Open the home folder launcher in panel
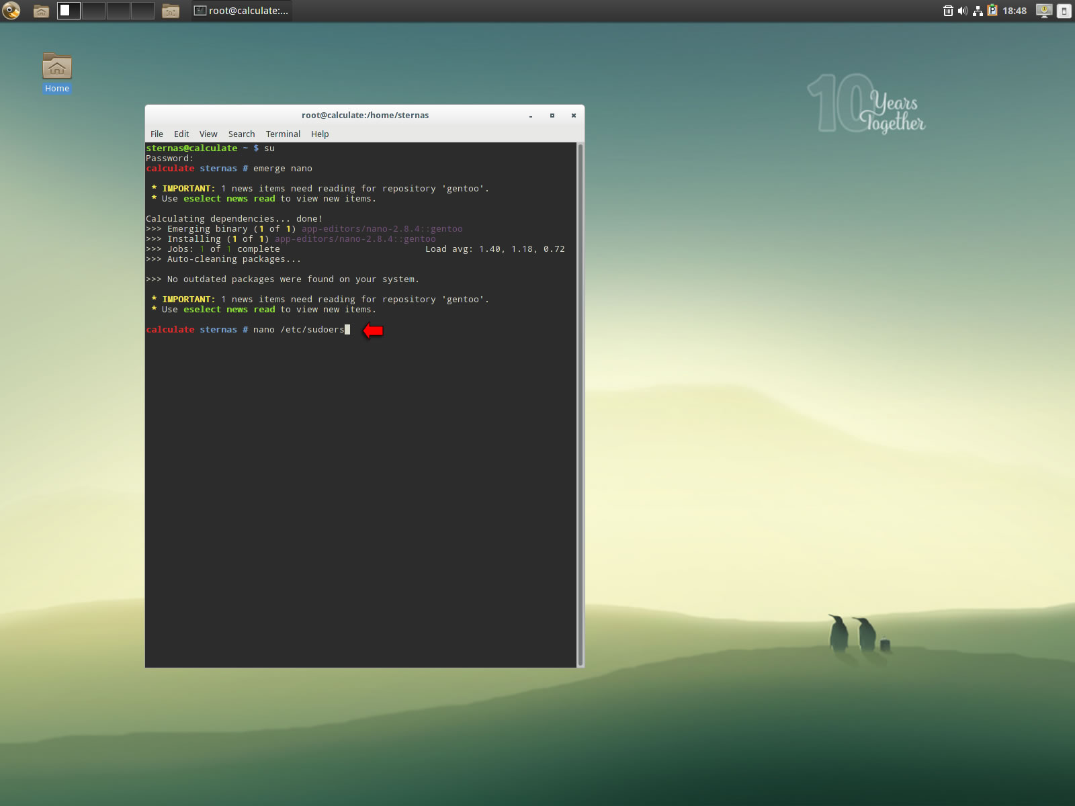1075x806 pixels. [x=41, y=11]
